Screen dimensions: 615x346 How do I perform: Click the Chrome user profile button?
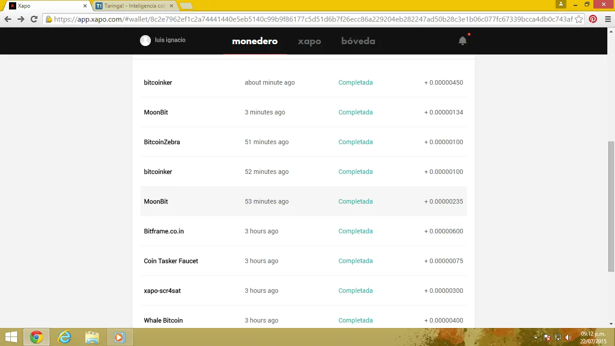[561, 4]
